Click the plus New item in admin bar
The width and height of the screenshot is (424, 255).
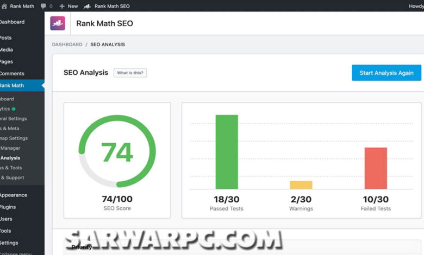coord(68,6)
